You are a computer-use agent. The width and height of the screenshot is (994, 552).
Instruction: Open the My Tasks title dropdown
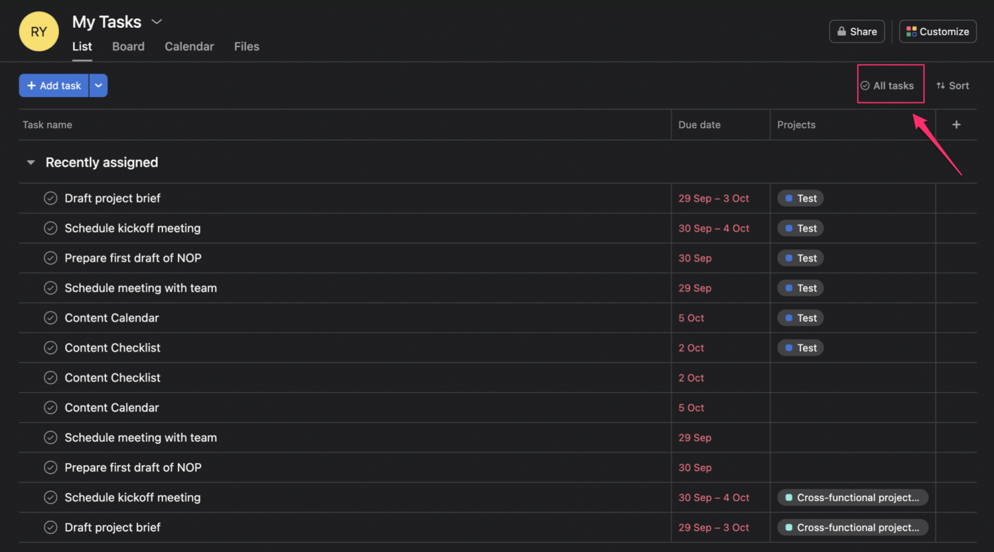tap(157, 22)
